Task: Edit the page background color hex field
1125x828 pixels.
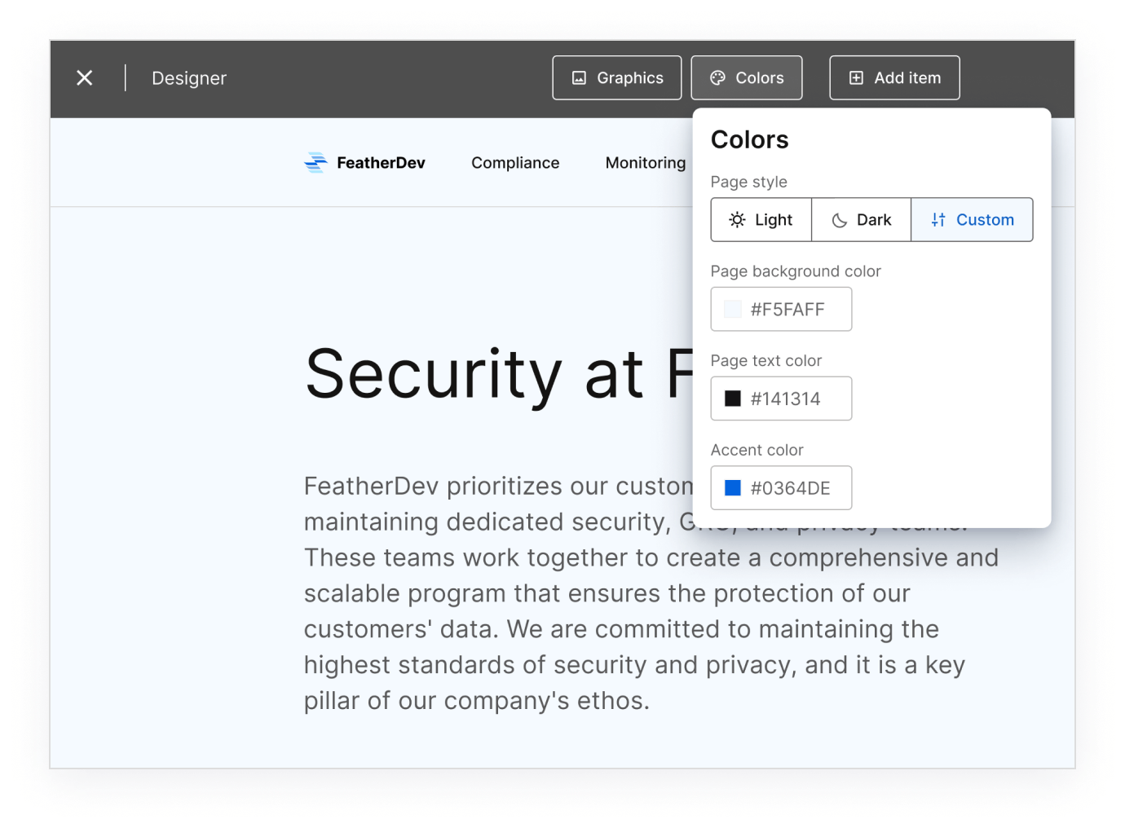Action: [x=787, y=310]
